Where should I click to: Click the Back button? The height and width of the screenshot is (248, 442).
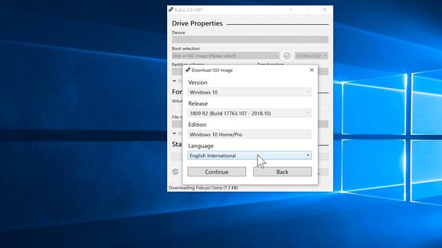[x=282, y=172]
